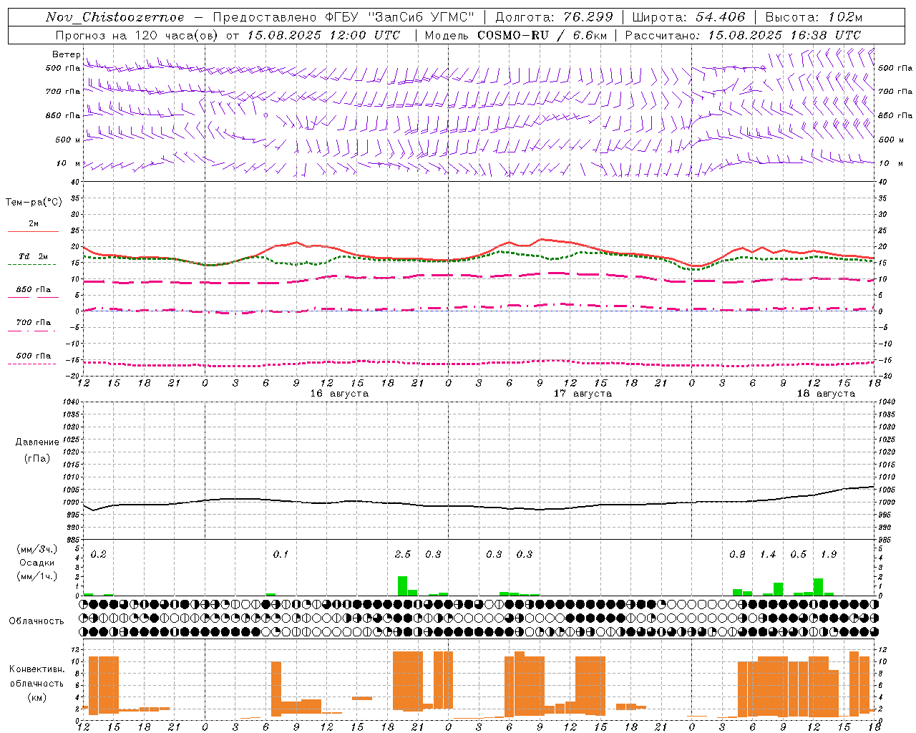Click the date label 16 августа
This screenshot has width=916, height=733.
[x=339, y=394]
